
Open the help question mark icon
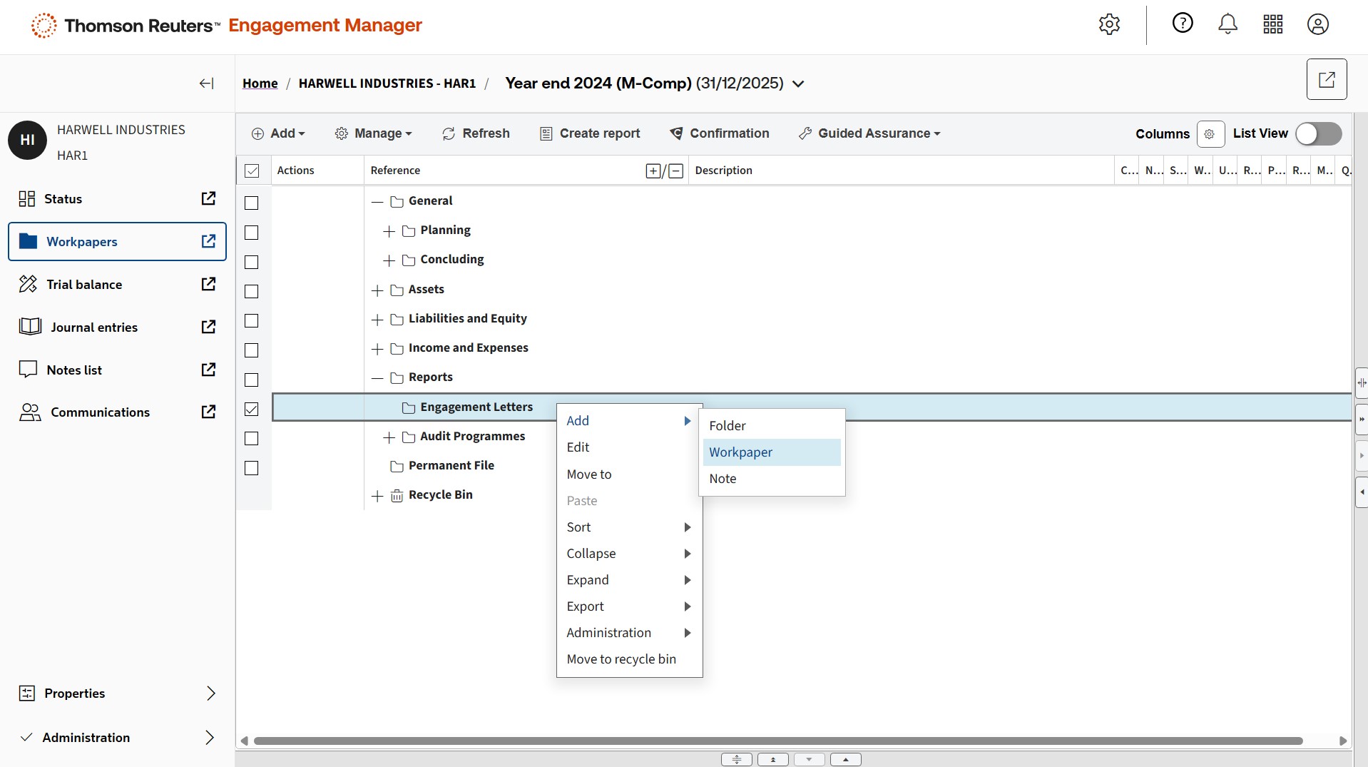[1183, 24]
